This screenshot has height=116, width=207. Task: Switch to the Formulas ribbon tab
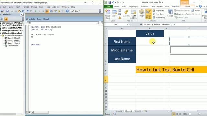[x=145, y=6]
